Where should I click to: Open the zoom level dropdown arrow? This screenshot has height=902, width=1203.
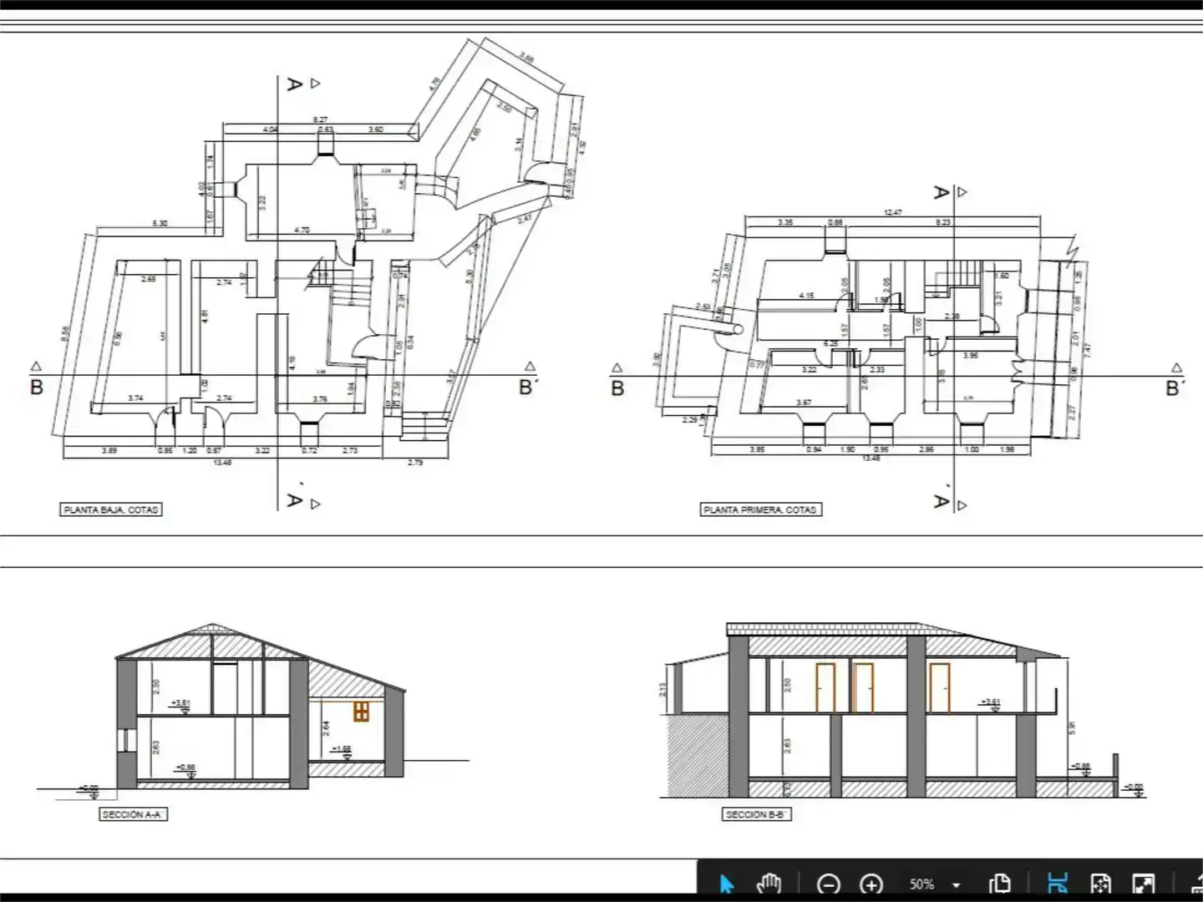pyautogui.click(x=957, y=885)
